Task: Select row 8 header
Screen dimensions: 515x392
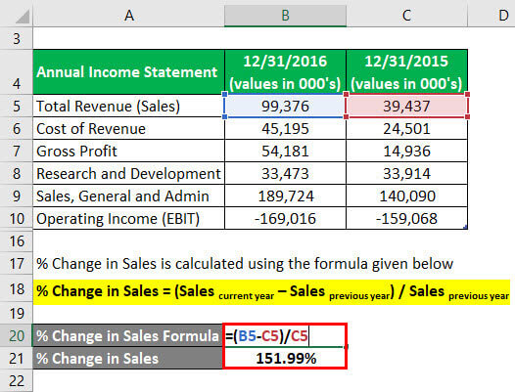Action: pyautogui.click(x=17, y=174)
